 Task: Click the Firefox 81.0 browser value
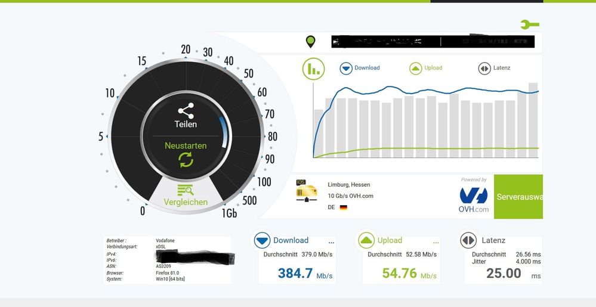coord(167,273)
